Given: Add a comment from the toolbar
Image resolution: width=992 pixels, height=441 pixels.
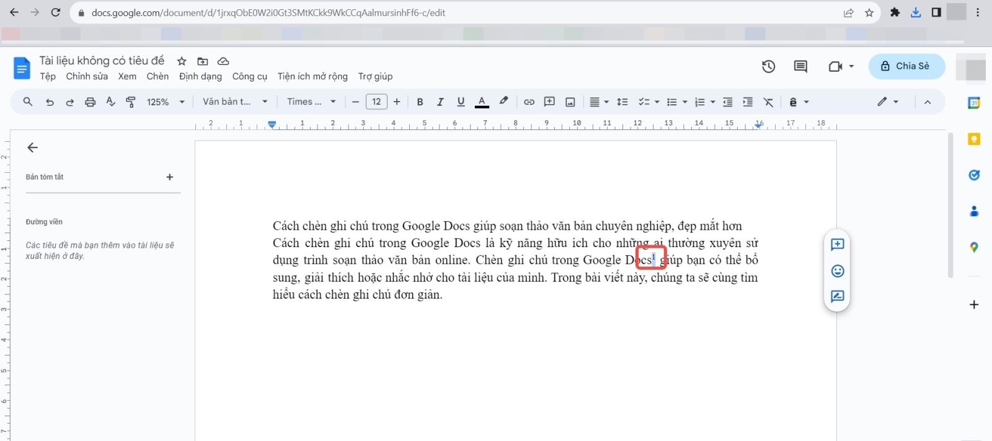Looking at the screenshot, I should [x=549, y=102].
